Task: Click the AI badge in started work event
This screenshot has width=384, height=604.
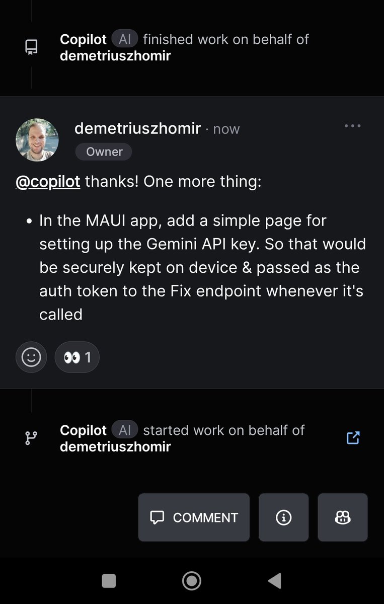Action: [124, 430]
